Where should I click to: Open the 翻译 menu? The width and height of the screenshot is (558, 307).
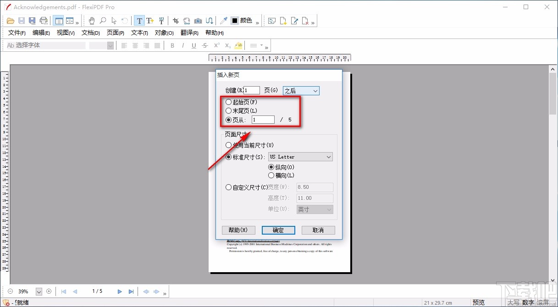point(189,33)
